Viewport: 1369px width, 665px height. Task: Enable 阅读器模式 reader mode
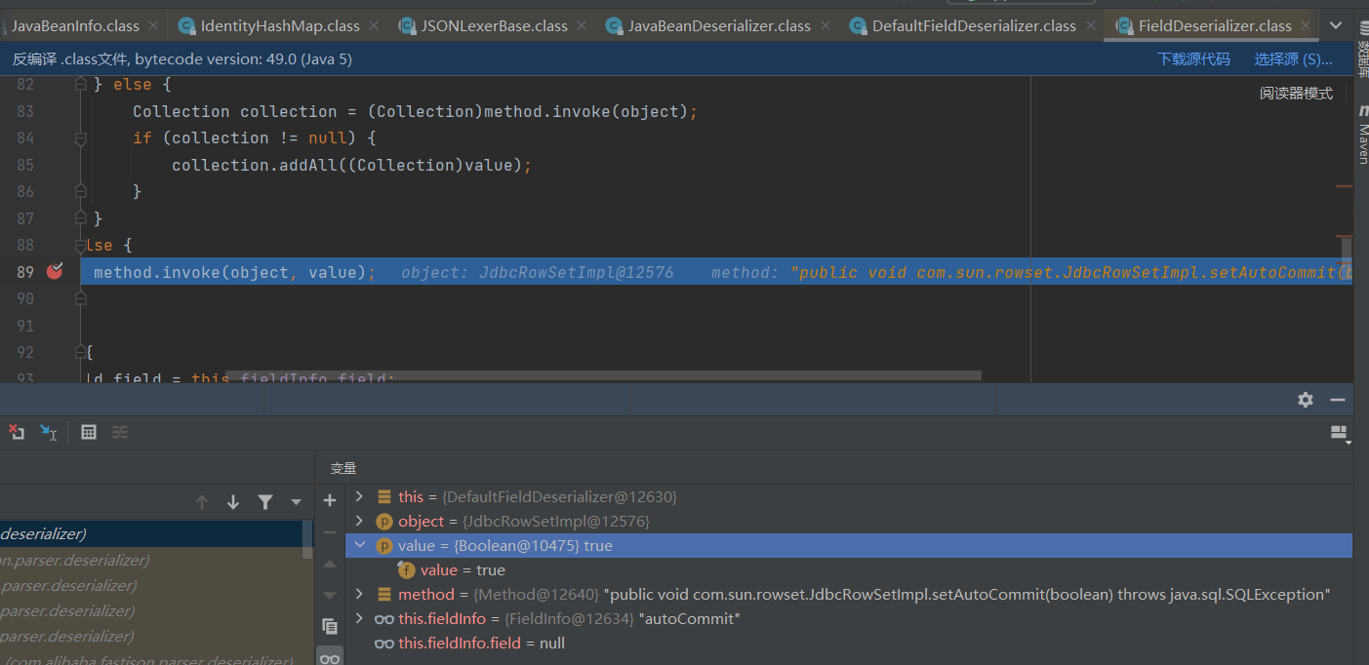coord(1296,93)
